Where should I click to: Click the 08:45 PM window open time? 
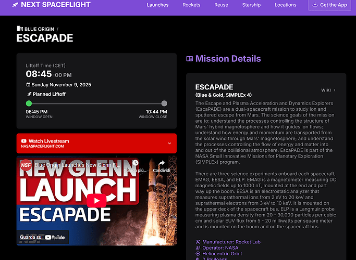point(36,112)
